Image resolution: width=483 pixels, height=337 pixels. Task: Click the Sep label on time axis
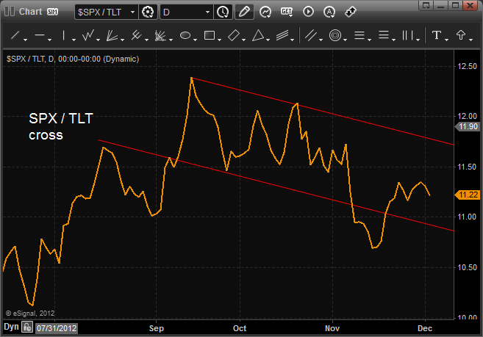pyautogui.click(x=156, y=328)
